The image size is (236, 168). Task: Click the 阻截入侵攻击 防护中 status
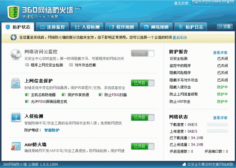[222, 87]
